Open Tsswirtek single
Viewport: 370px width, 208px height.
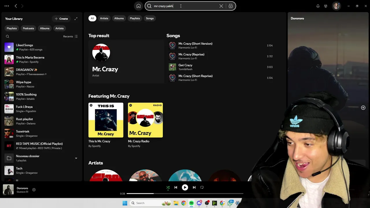point(42,133)
